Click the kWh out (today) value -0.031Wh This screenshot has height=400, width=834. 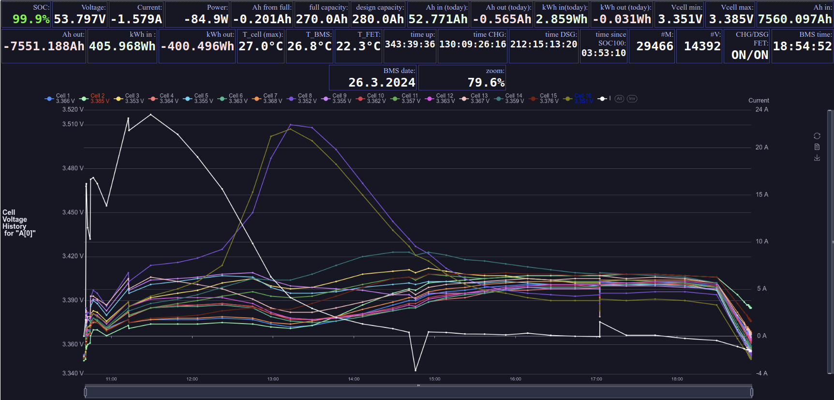(622, 19)
